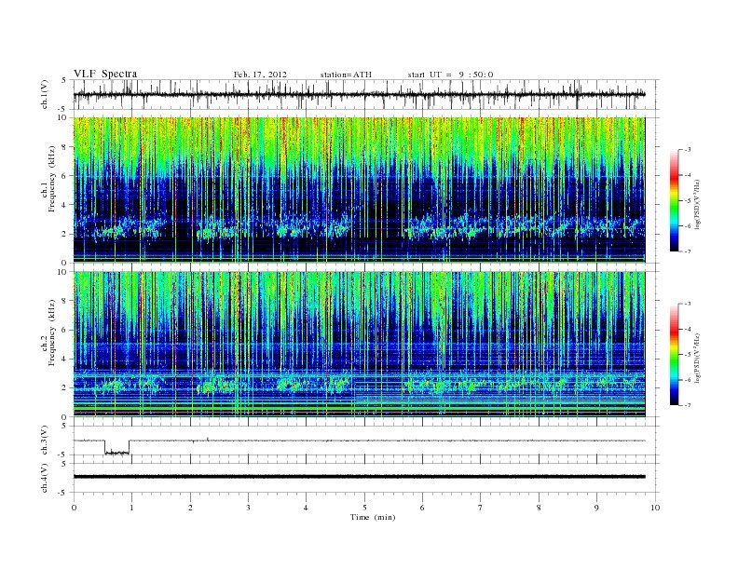Click the "9" tick on the time axis
Viewport: 738px width, 570px height.
[x=596, y=508]
